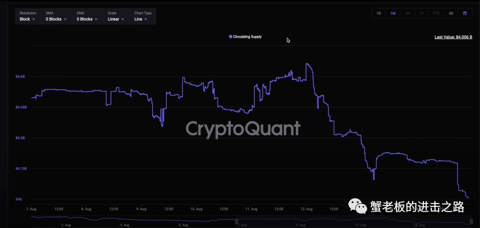Select the 1Y time range
The image size is (480, 228).
tap(421, 13)
